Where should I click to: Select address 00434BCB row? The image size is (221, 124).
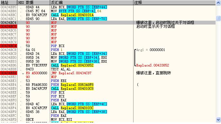click(9, 50)
